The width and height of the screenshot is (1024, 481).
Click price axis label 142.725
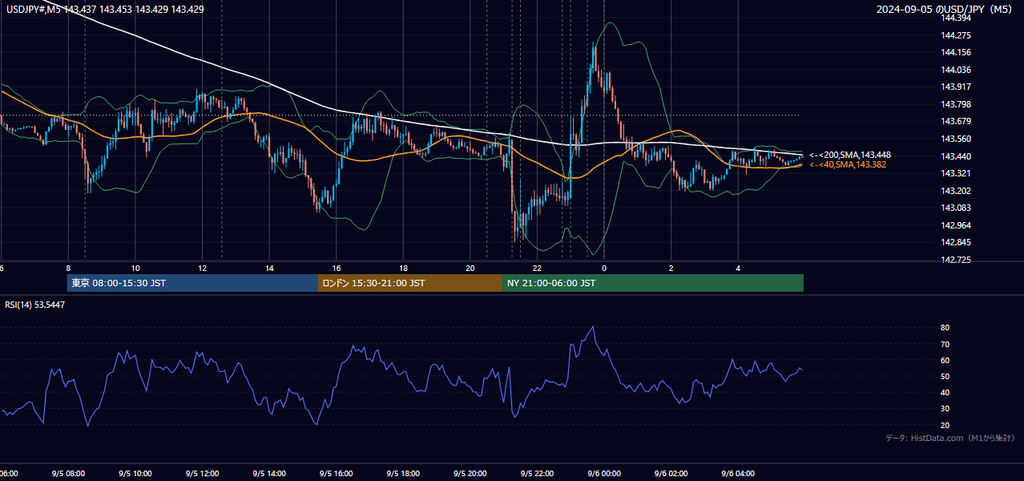957,260
